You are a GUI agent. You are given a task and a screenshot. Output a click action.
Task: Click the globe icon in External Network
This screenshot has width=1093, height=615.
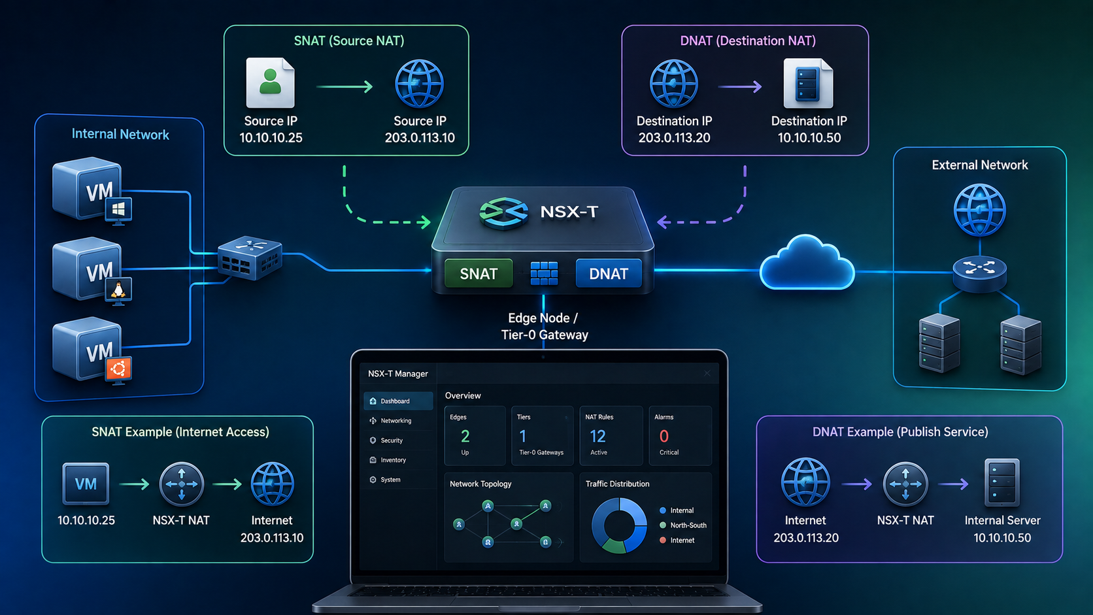point(979,210)
